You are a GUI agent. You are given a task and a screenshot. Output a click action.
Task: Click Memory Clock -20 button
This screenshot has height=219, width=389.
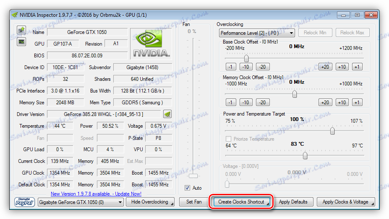263,103
